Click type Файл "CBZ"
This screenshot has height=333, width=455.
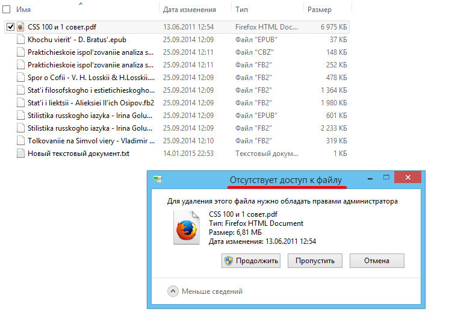[255, 52]
